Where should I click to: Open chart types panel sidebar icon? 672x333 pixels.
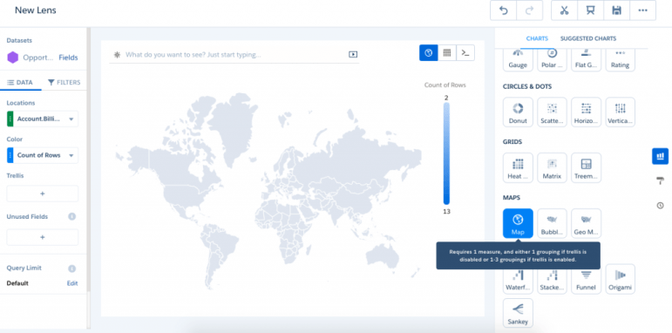tap(660, 156)
